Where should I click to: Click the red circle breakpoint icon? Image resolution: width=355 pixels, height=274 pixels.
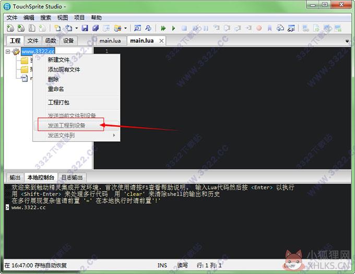259,28
